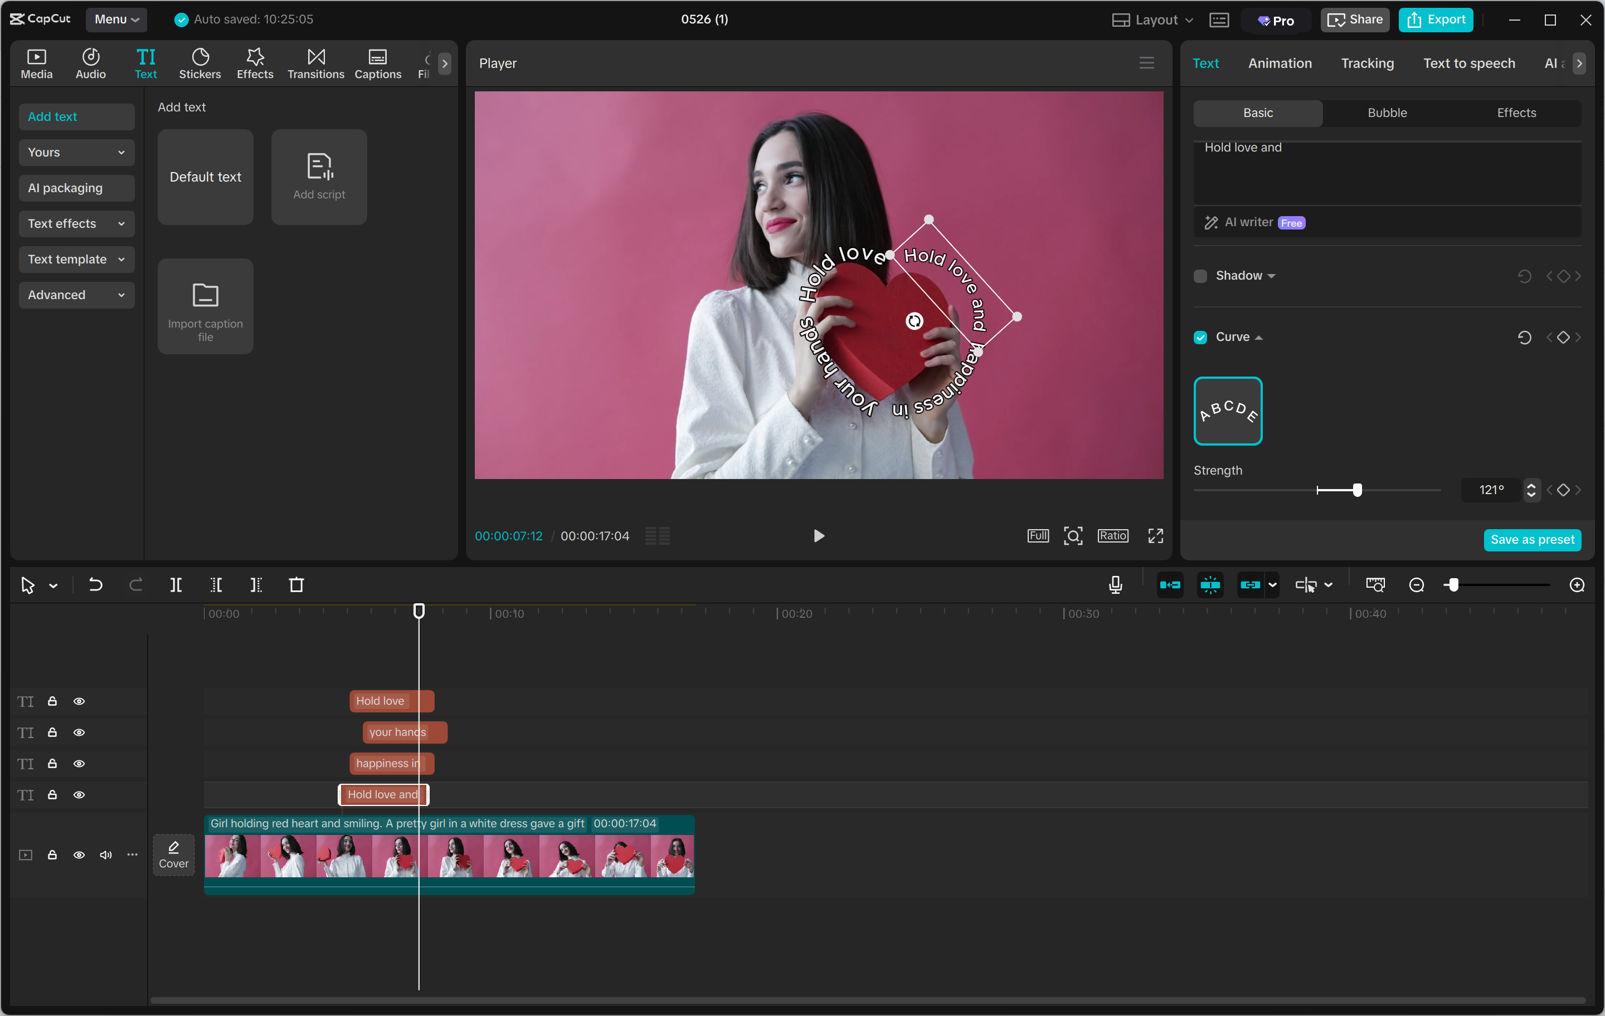
Task: Hide the 'Hold love' text track
Action: [x=79, y=701]
